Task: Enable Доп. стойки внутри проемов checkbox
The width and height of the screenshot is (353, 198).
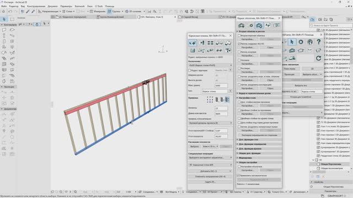Action: tap(239, 102)
